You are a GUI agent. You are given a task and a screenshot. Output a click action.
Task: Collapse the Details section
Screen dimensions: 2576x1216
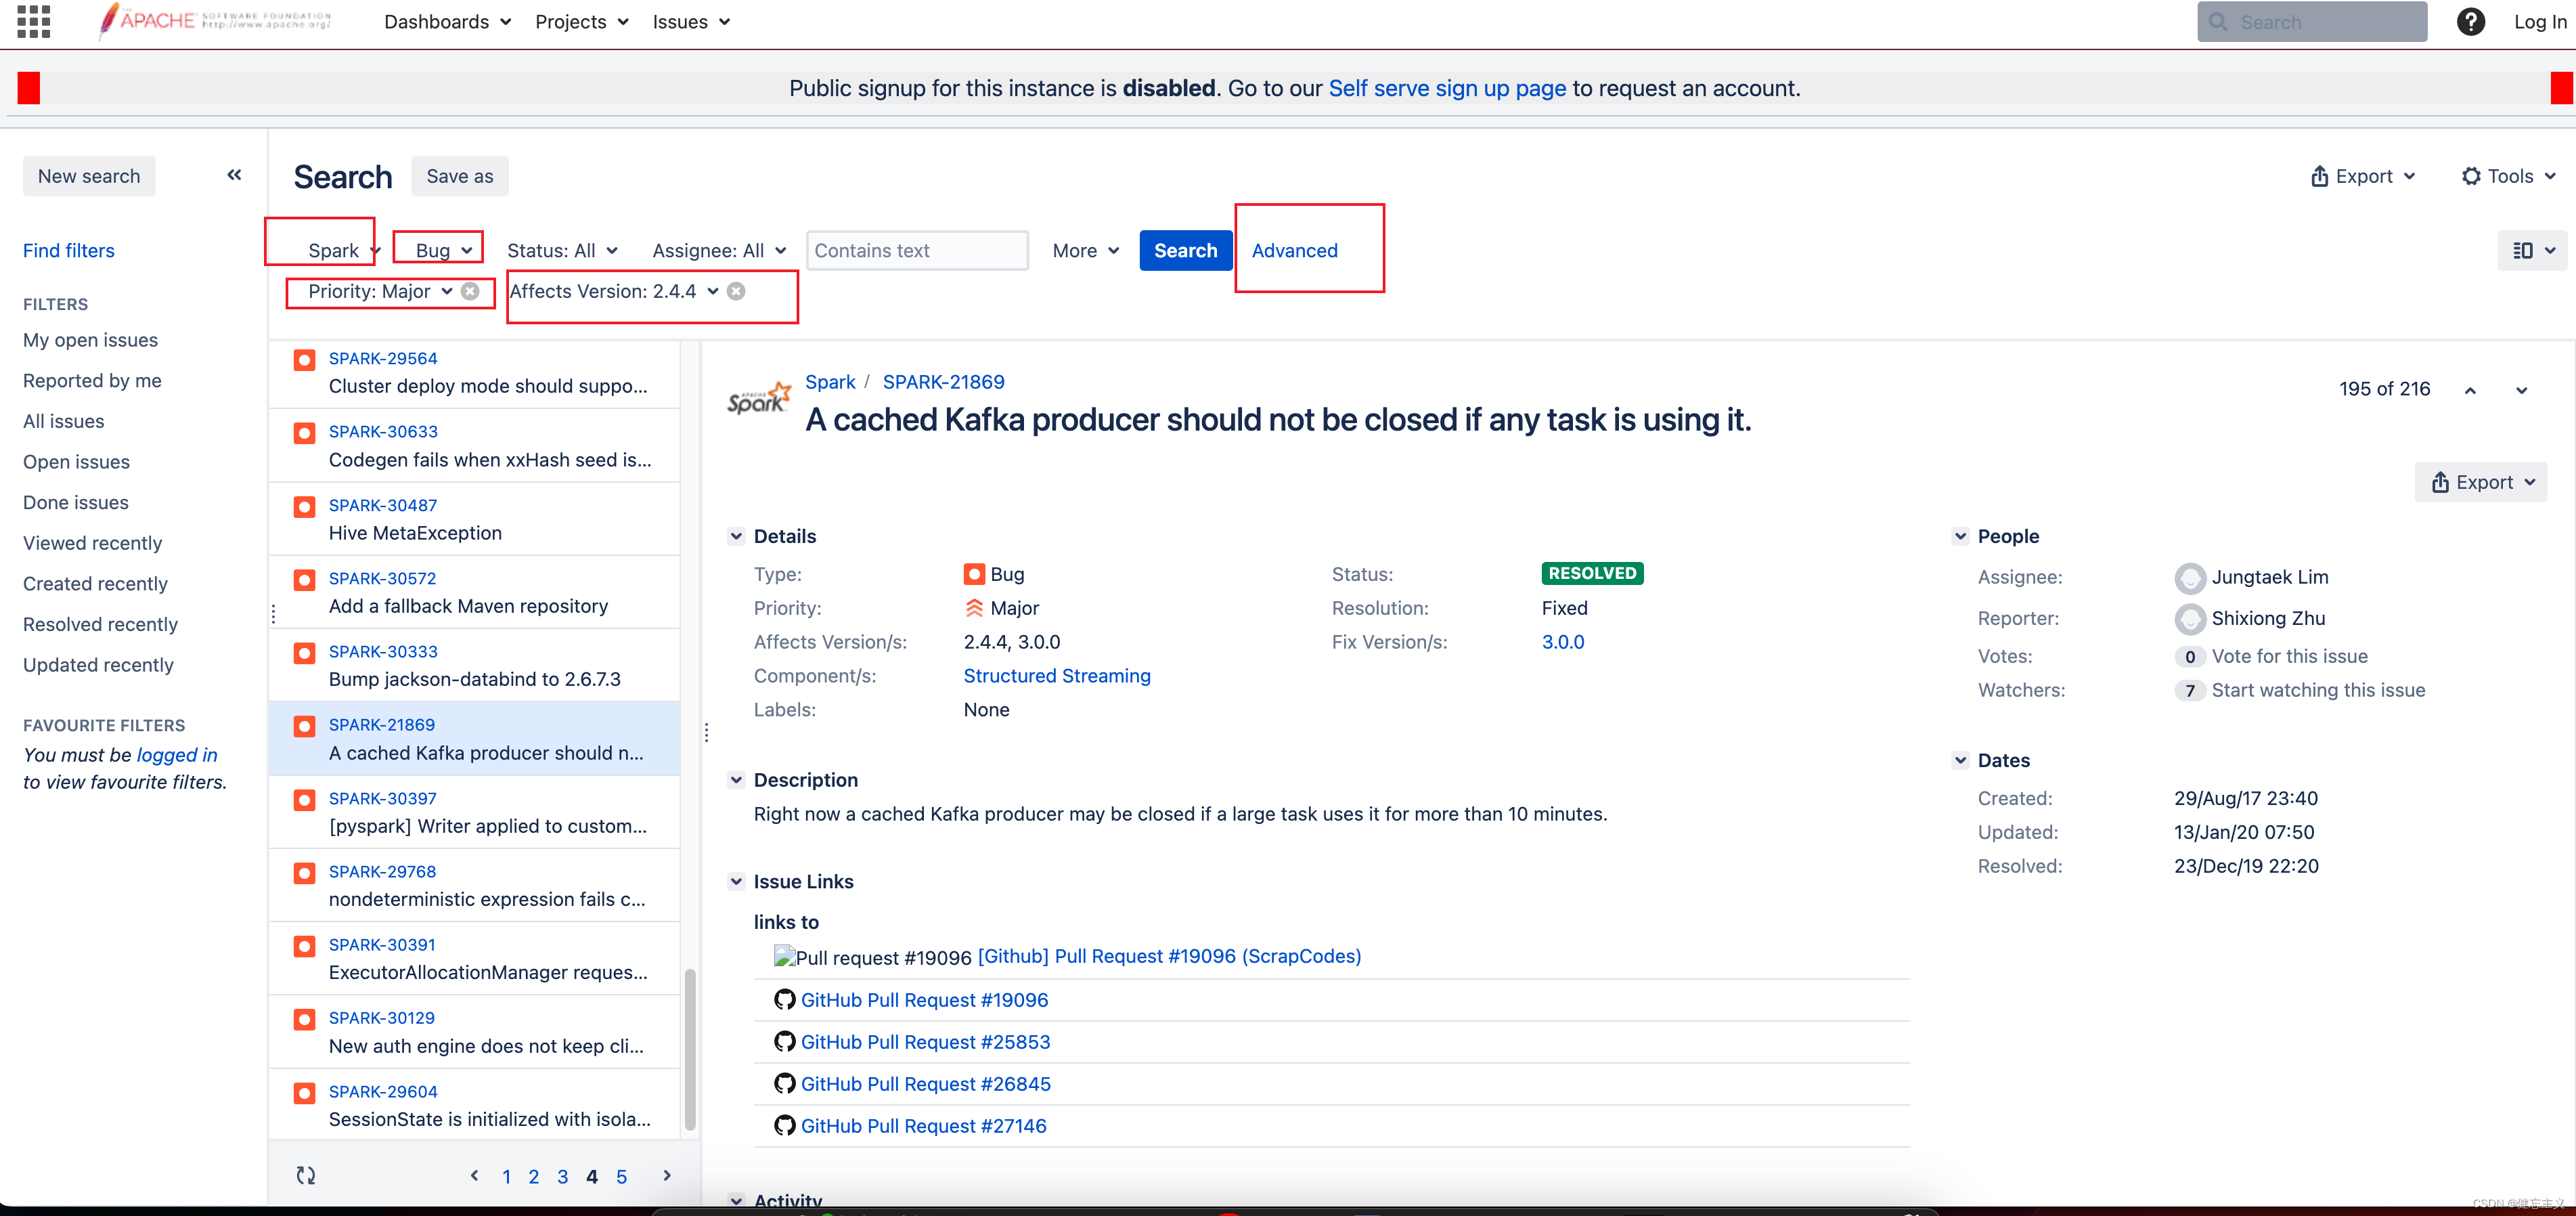[736, 536]
